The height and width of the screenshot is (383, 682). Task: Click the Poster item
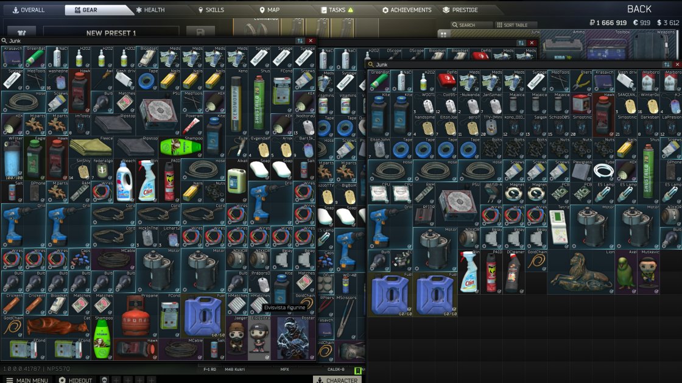[x=293, y=337]
